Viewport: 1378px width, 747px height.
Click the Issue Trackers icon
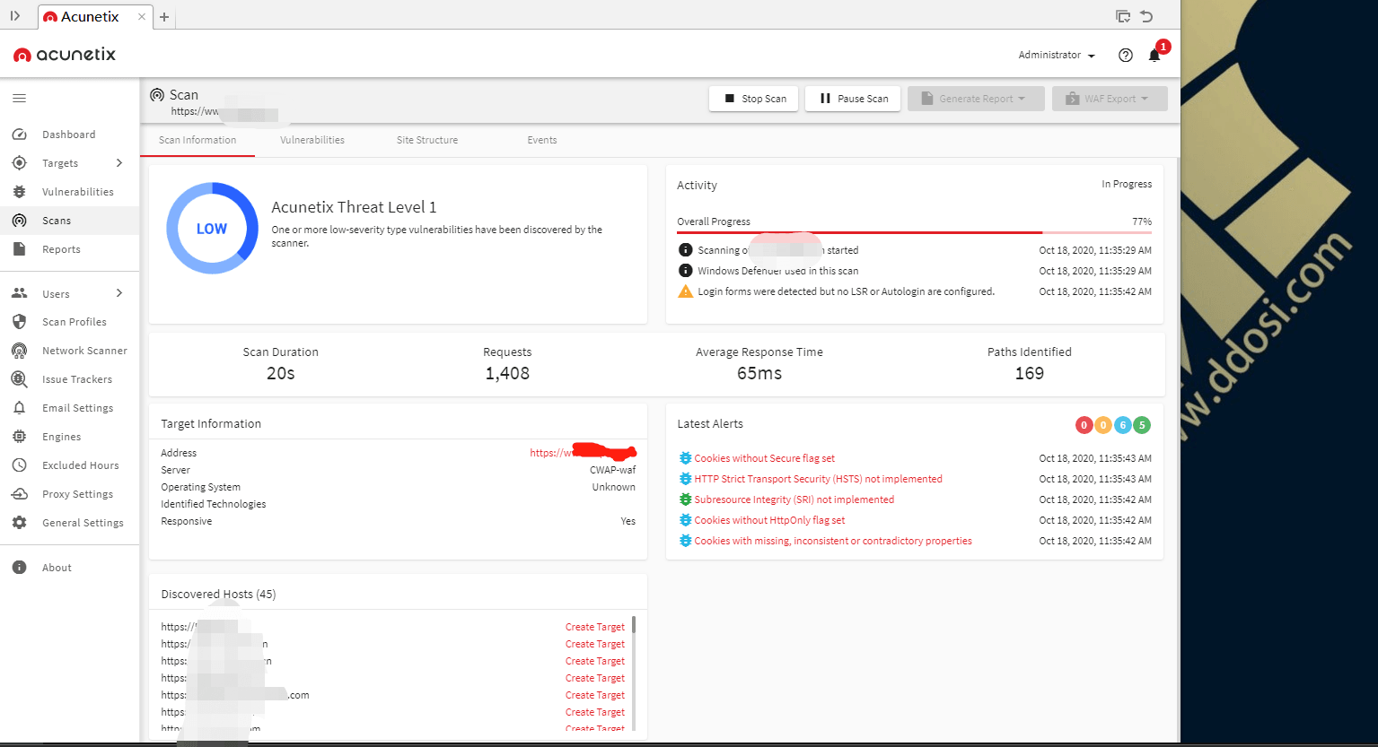tap(20, 379)
